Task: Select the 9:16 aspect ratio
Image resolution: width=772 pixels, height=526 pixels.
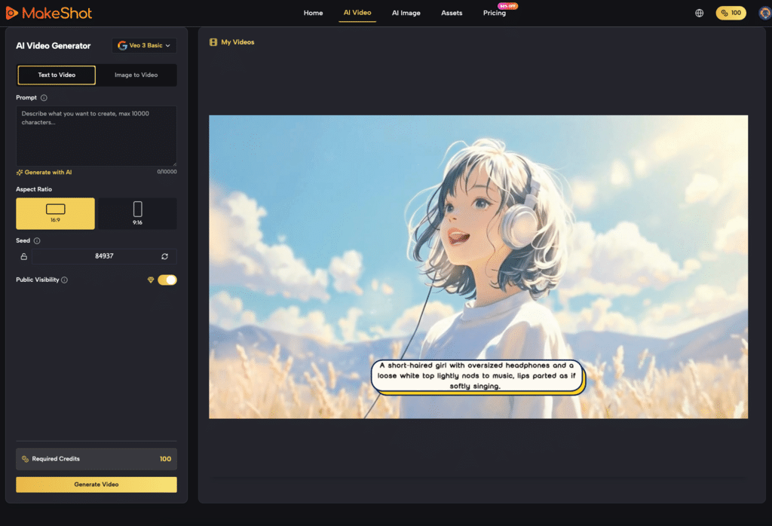Action: tap(137, 213)
